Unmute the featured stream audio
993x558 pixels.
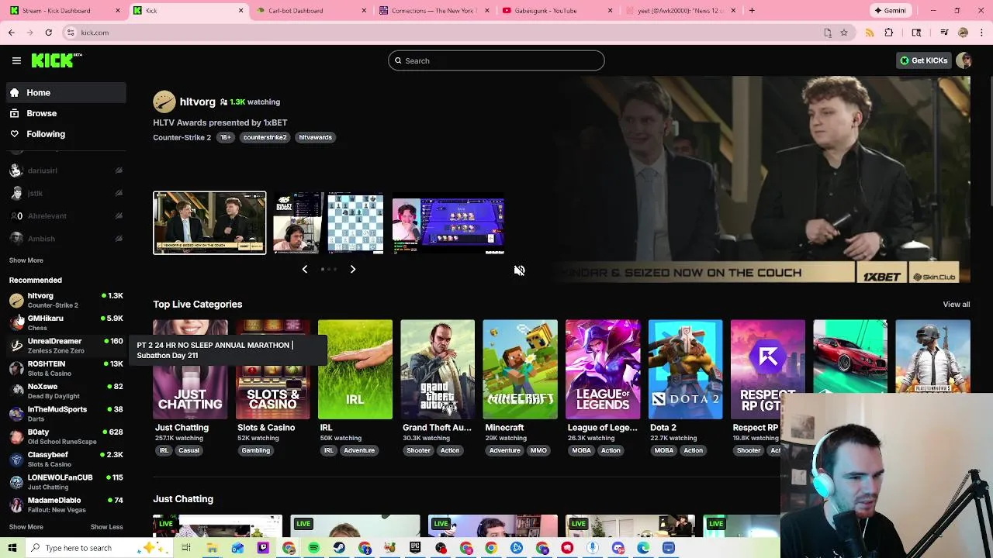click(519, 270)
